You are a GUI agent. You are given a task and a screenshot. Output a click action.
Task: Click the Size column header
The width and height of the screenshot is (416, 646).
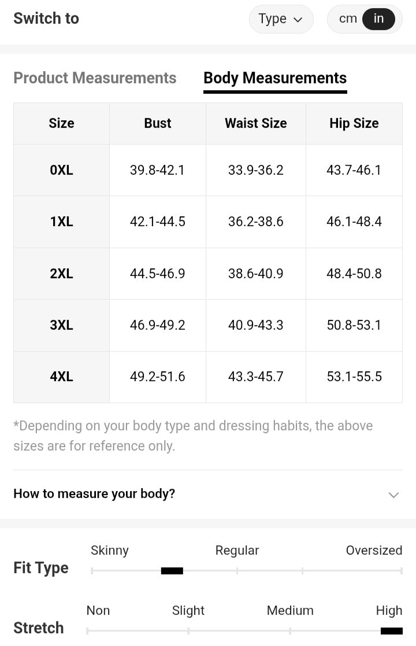click(61, 123)
